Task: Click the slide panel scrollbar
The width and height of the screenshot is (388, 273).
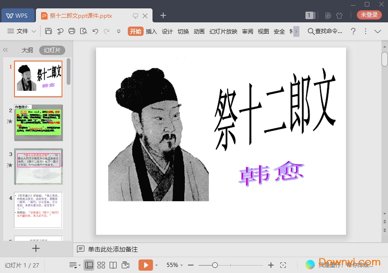Action: coord(69,72)
